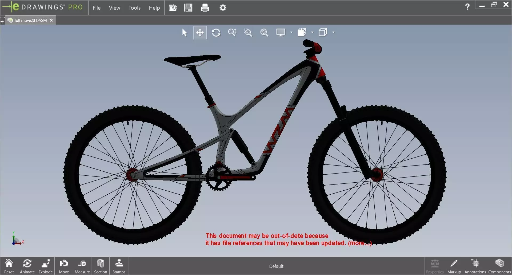Open the Options gear icon
The width and height of the screenshot is (512, 275).
pos(223,8)
